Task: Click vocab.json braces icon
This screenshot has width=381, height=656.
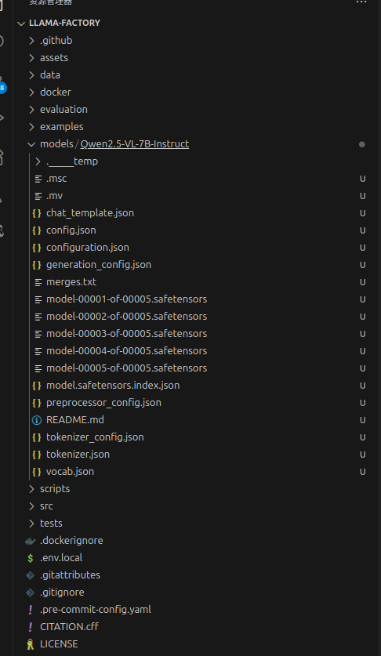Action: [x=37, y=472]
